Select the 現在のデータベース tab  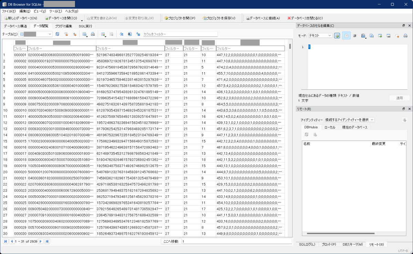coord(354,127)
